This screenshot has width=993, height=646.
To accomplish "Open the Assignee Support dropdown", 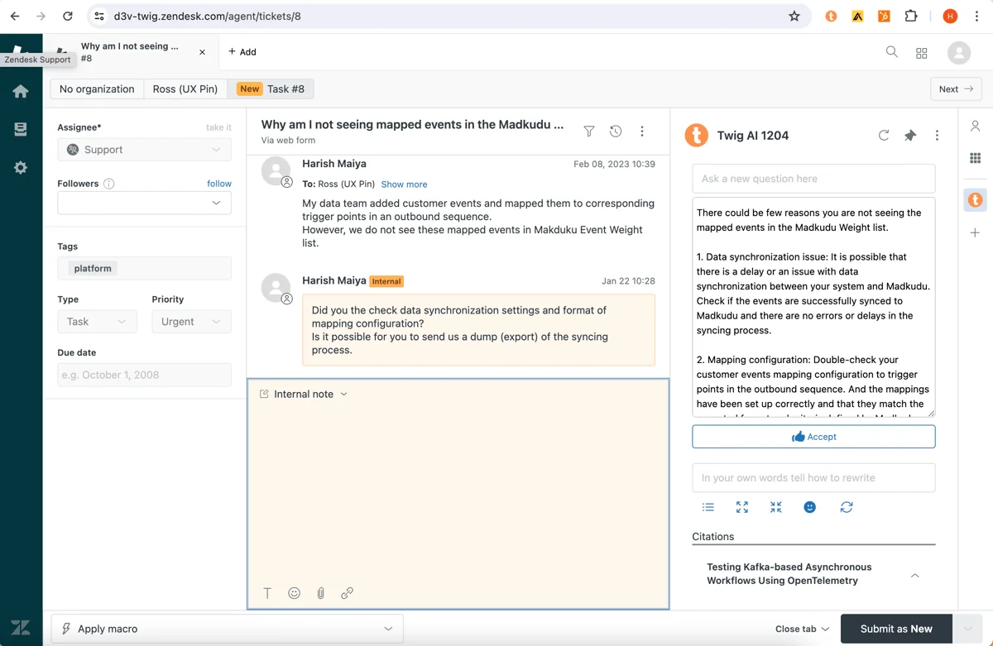I will pos(144,150).
